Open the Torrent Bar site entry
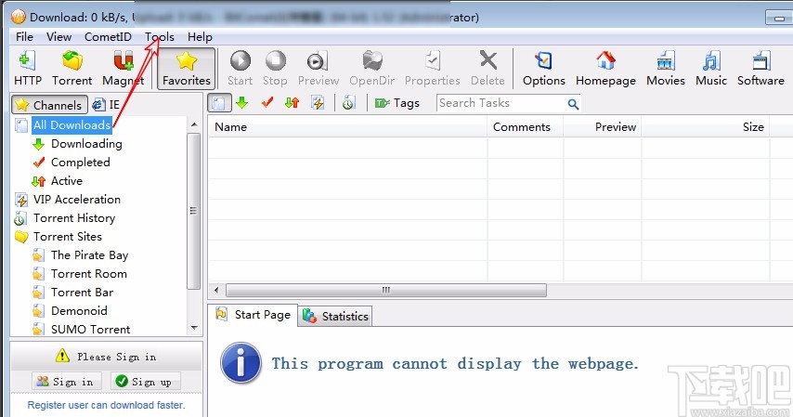The image size is (793, 417). point(82,293)
